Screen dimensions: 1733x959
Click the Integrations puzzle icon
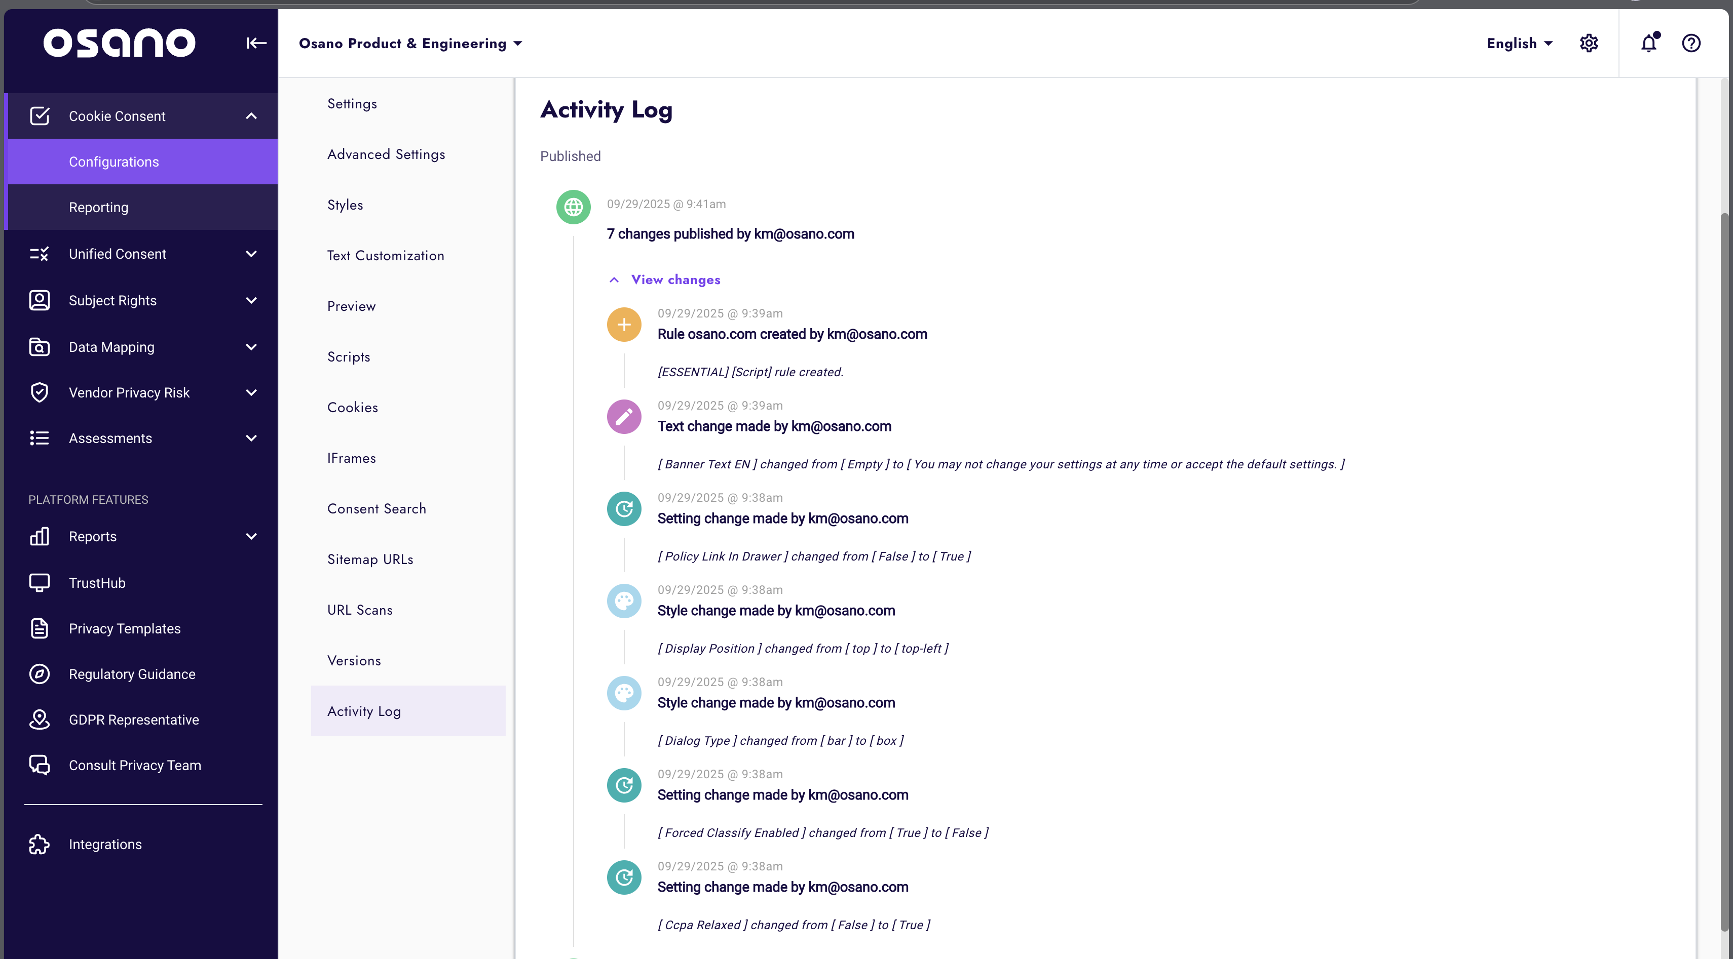click(x=39, y=844)
